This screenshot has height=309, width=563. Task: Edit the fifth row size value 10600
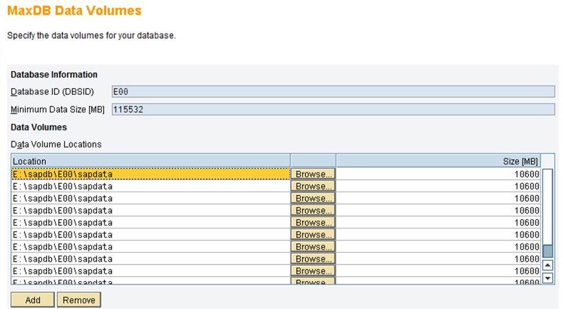tap(527, 223)
